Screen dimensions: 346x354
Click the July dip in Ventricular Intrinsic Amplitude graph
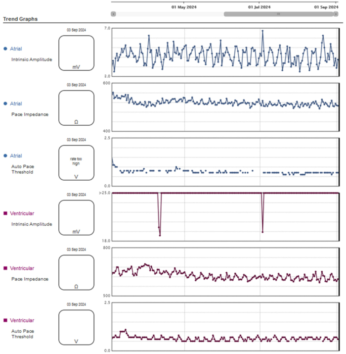tap(262, 232)
